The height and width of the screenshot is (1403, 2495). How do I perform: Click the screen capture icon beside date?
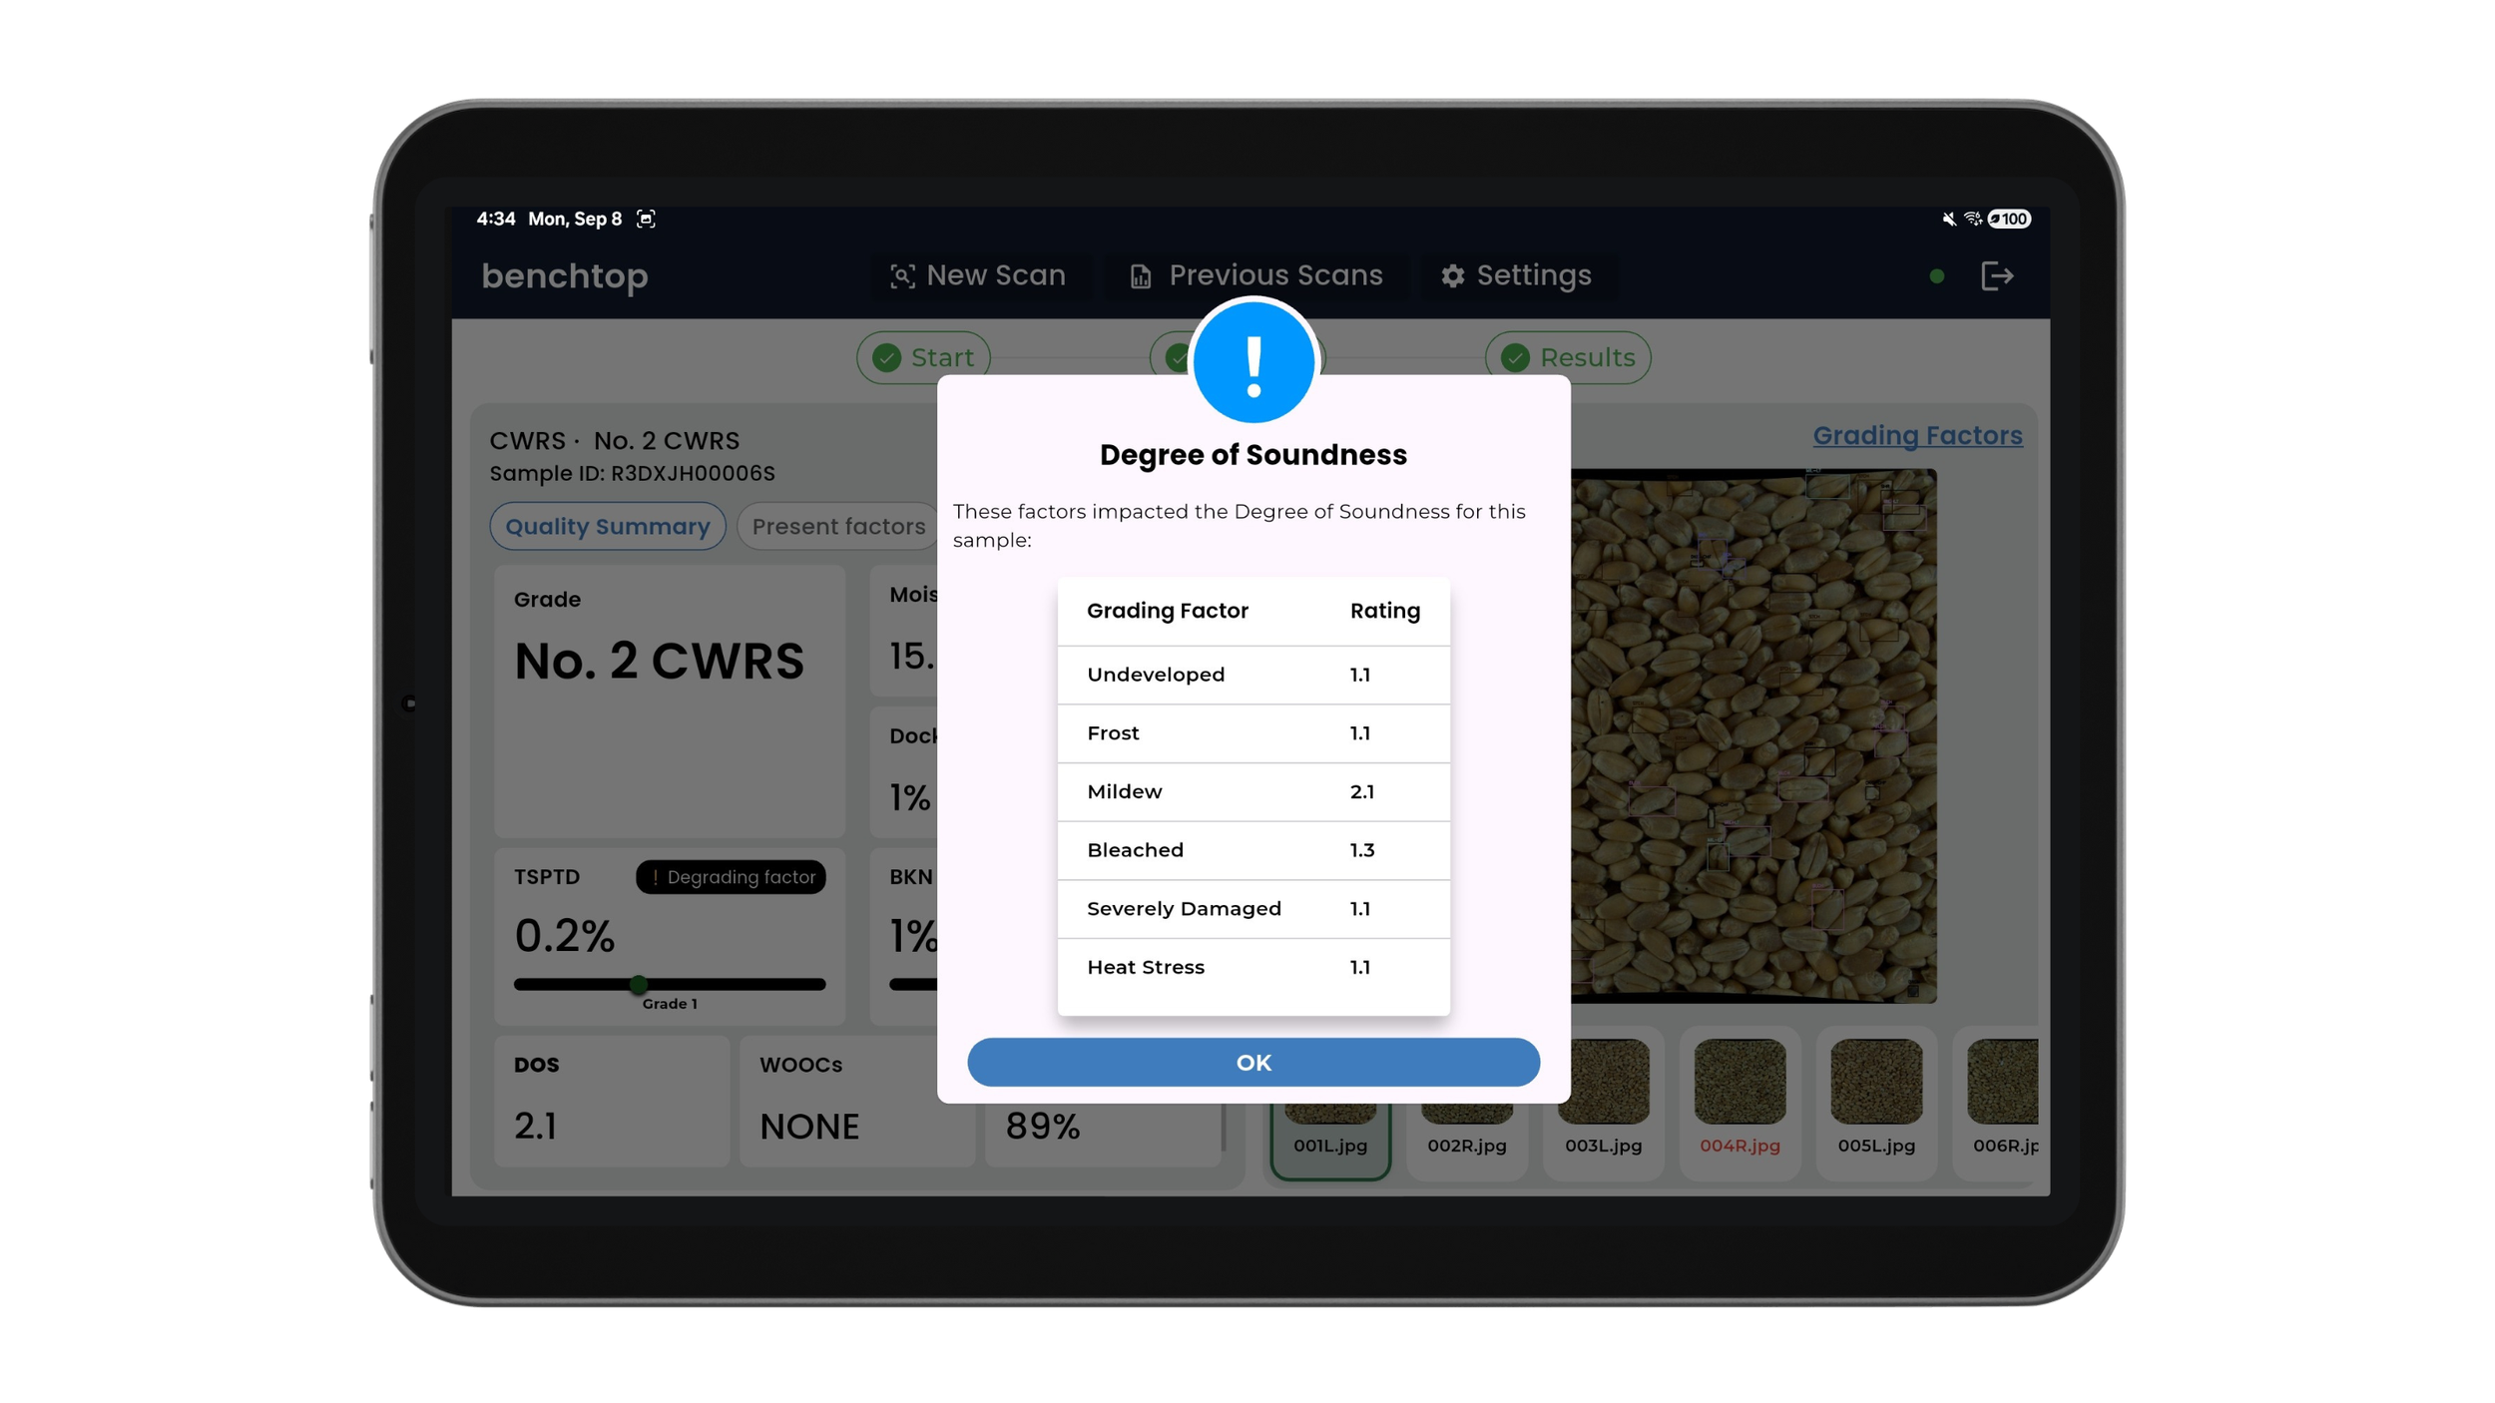[646, 219]
